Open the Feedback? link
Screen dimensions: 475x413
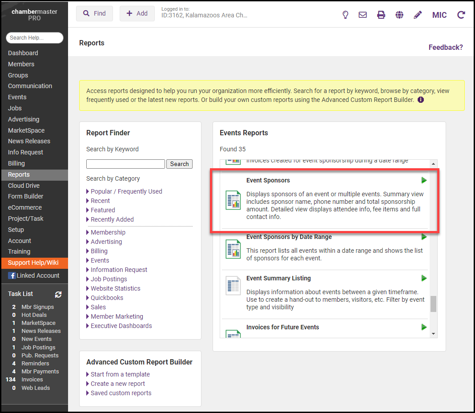coord(445,47)
